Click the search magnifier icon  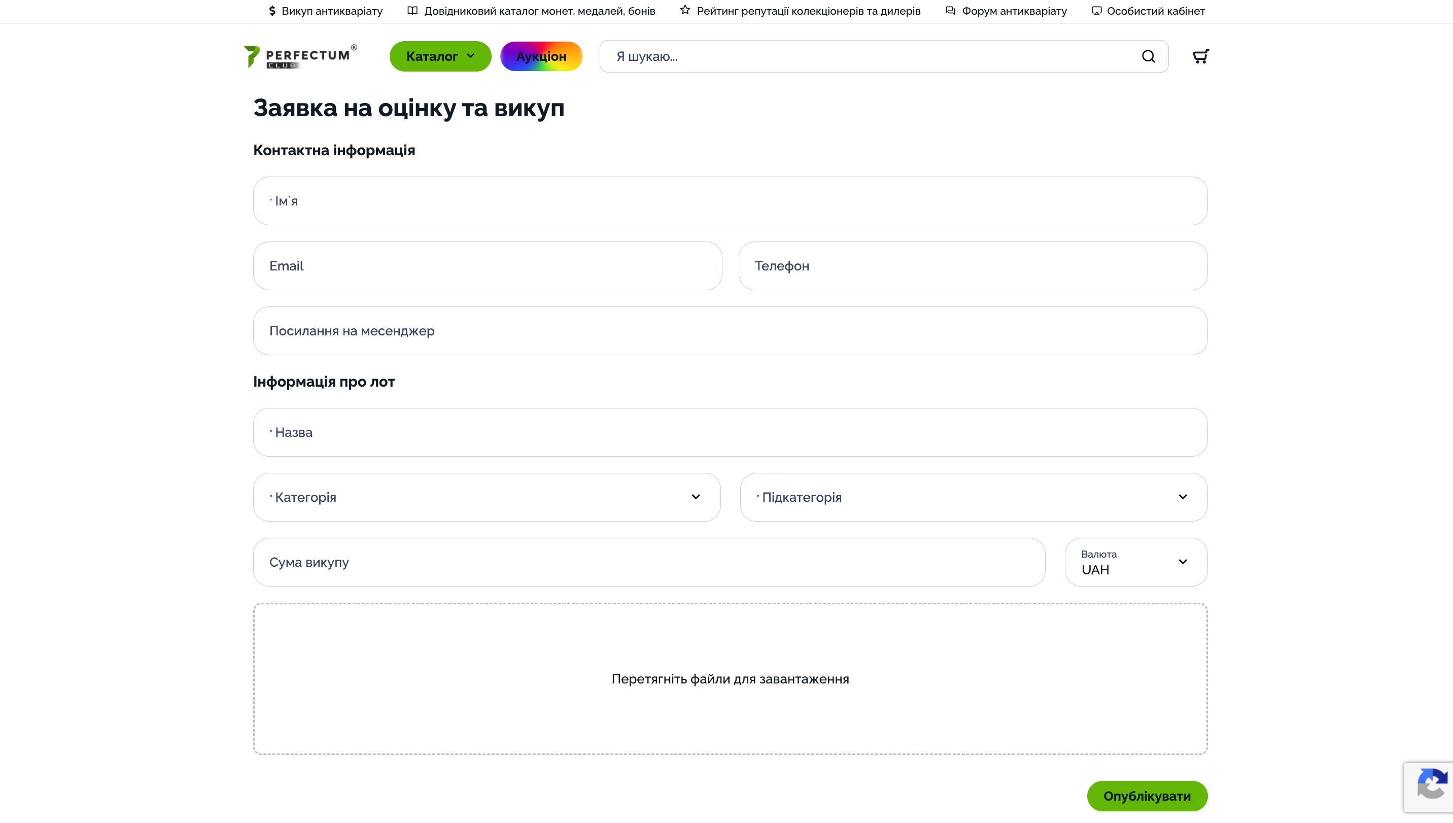click(1148, 56)
